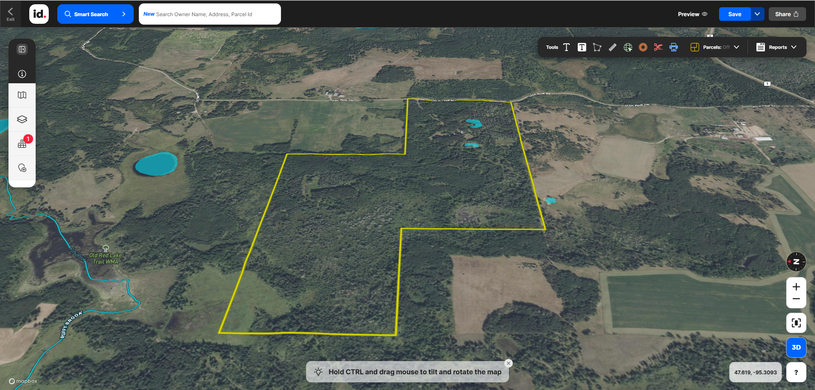Fit parcel to screen frame icon

click(x=796, y=323)
